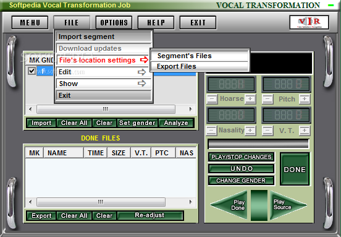Image resolution: width=341 pixels, height=237 pixels.
Task: Click the green minimize indicator in title bar
Action: tap(330, 6)
